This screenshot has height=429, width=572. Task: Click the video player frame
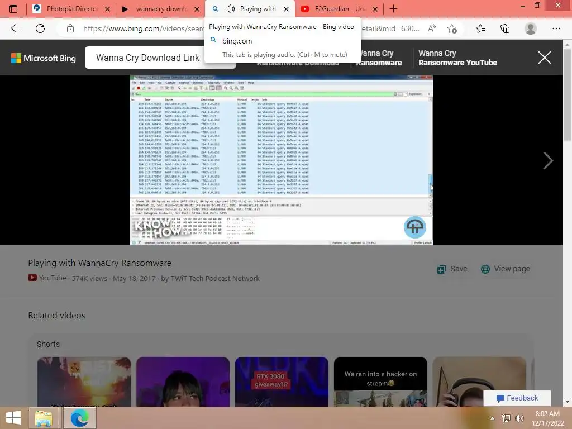pyautogui.click(x=282, y=160)
